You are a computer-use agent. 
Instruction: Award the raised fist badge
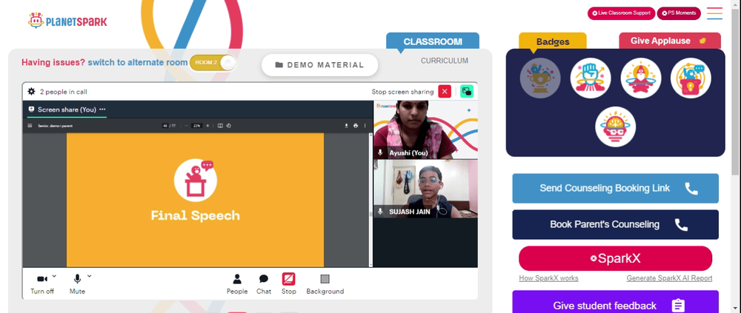pyautogui.click(x=591, y=78)
